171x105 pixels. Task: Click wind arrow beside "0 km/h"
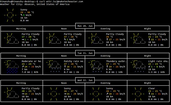pyautogui.click(x=21, y=15)
